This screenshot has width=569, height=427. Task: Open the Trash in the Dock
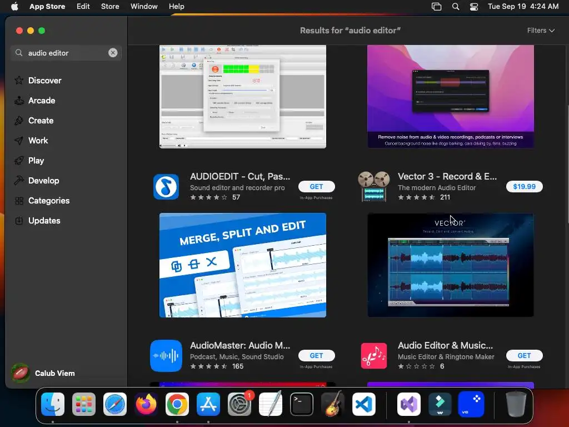click(x=516, y=404)
